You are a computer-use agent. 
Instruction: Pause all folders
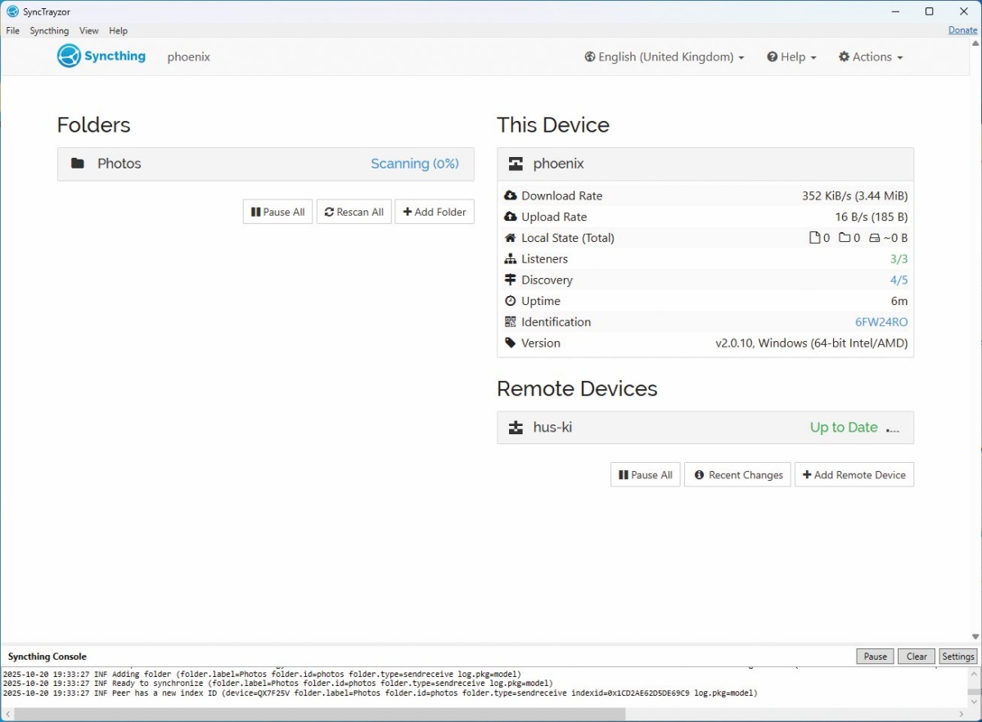tap(277, 212)
